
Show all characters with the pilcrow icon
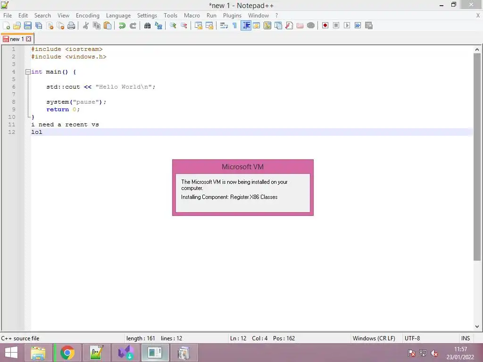point(235,25)
